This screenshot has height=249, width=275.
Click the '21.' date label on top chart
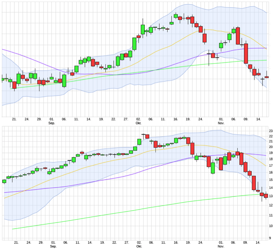[14, 119]
